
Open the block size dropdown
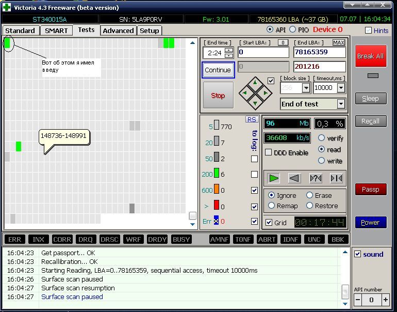(x=306, y=88)
